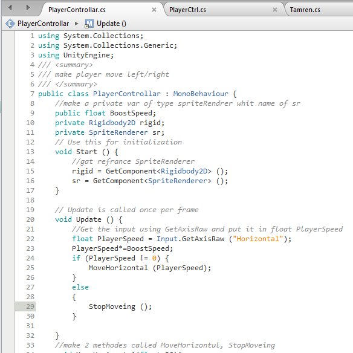Click 'if (PlayerSpeed != 0)' condition
The width and height of the screenshot is (353, 353).
[x=116, y=258]
